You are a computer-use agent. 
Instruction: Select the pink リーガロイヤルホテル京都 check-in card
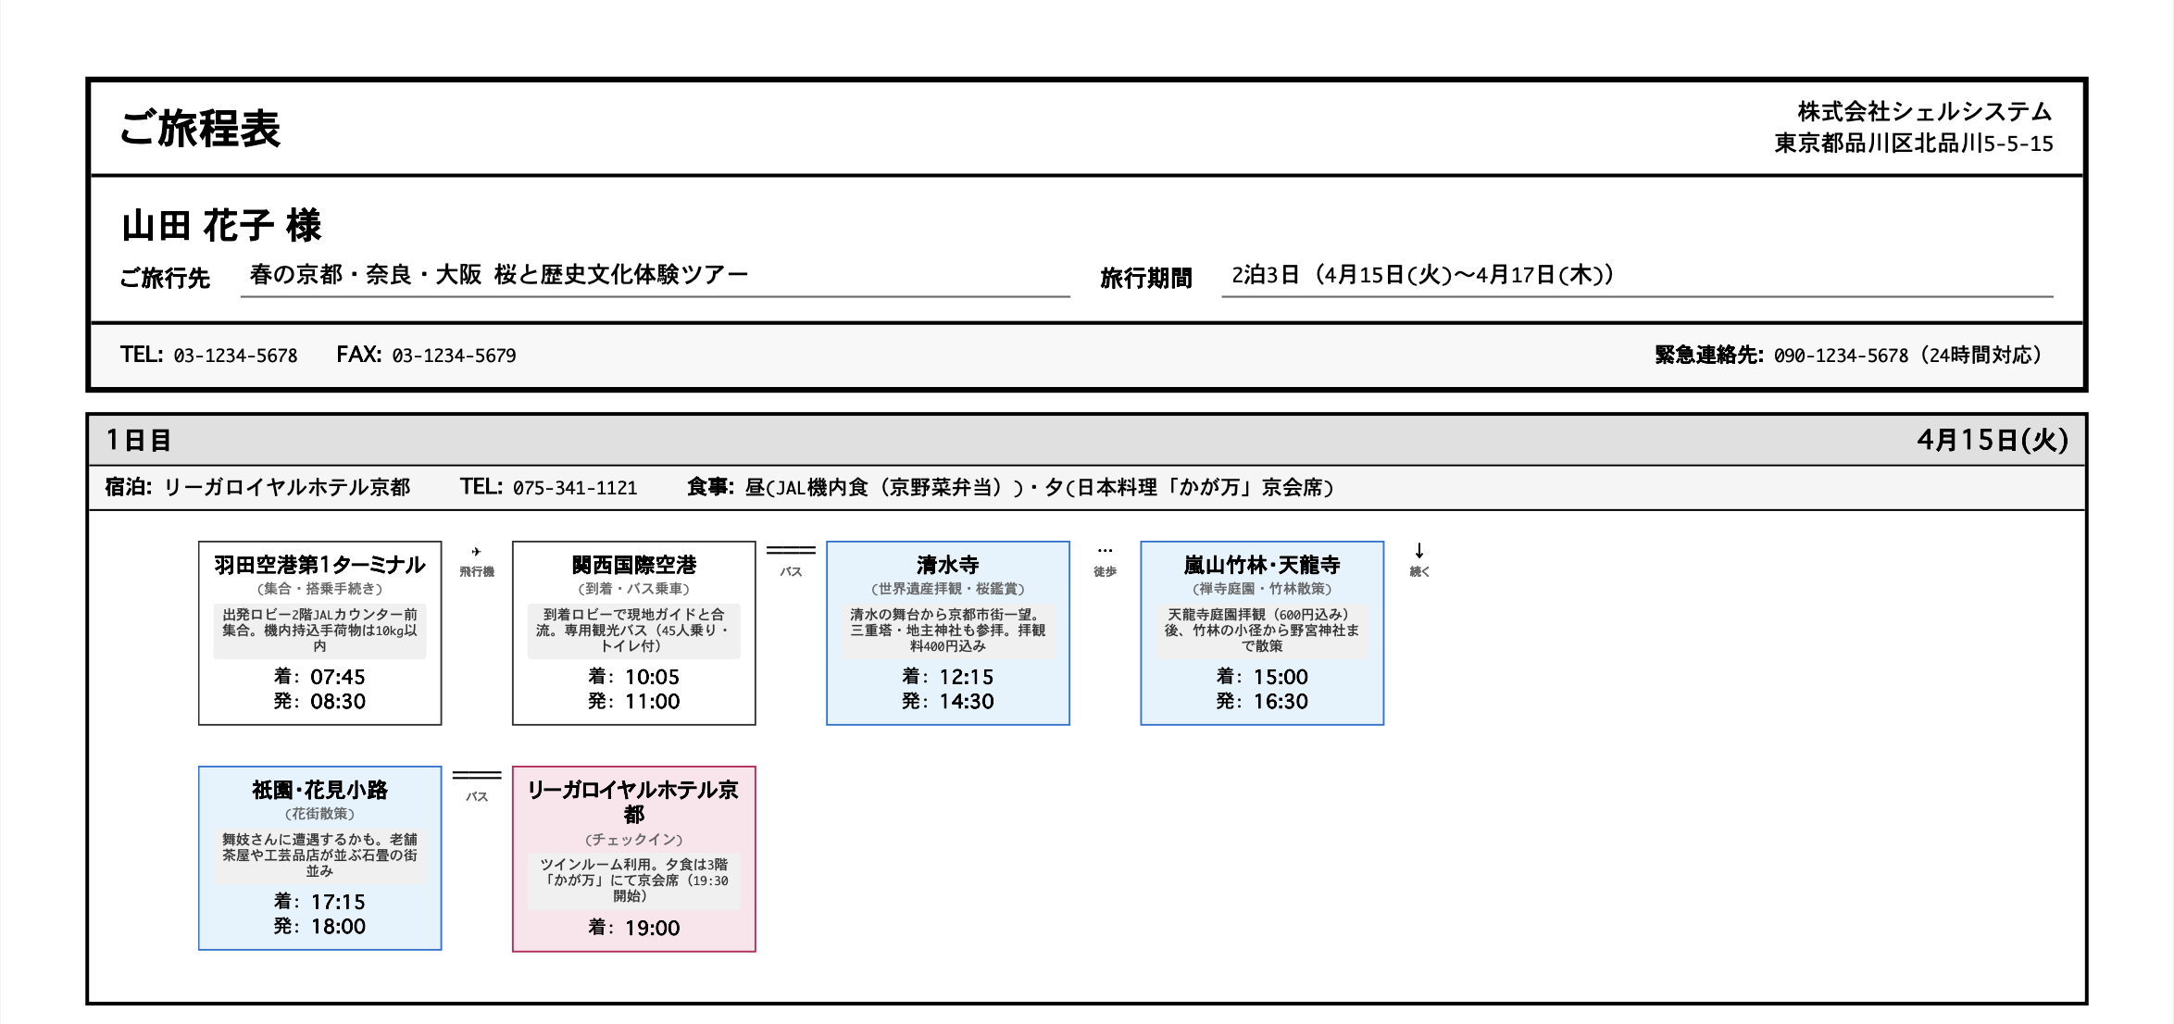click(634, 861)
